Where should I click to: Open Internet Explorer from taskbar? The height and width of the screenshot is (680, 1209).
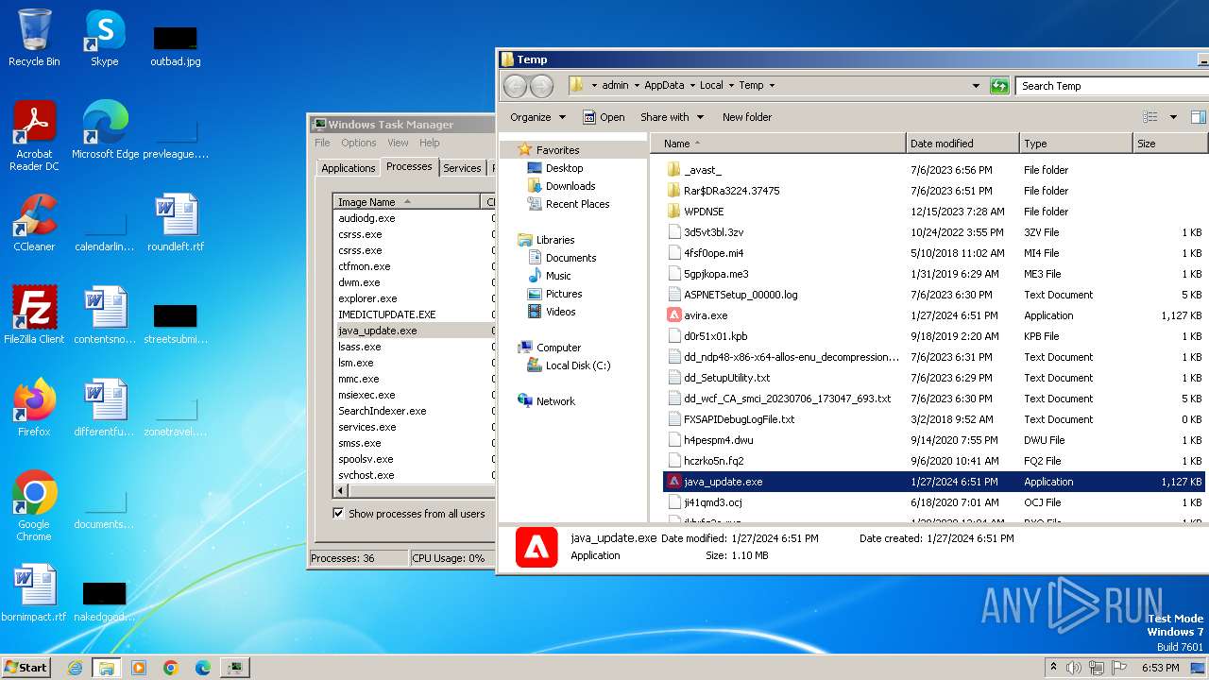point(75,668)
